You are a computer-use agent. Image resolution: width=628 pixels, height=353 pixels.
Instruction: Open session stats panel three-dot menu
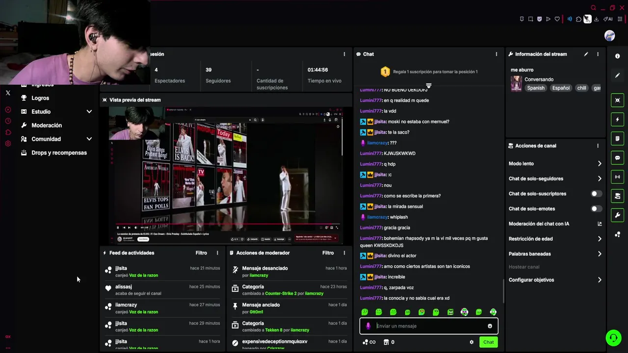click(x=344, y=54)
